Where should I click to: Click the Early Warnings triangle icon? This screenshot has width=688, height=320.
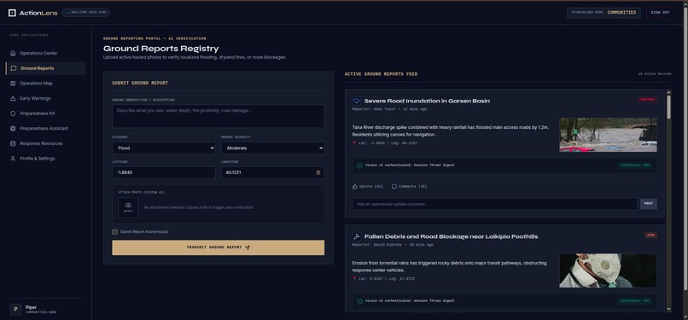[13, 98]
